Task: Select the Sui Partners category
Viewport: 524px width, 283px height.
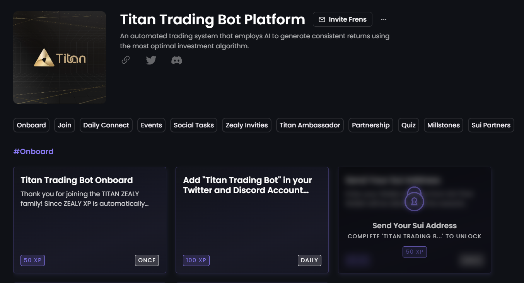Action: click(491, 125)
